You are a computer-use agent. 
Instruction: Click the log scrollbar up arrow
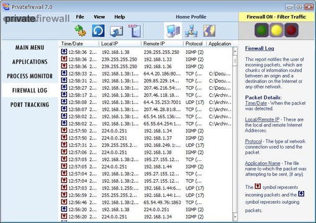click(235, 51)
